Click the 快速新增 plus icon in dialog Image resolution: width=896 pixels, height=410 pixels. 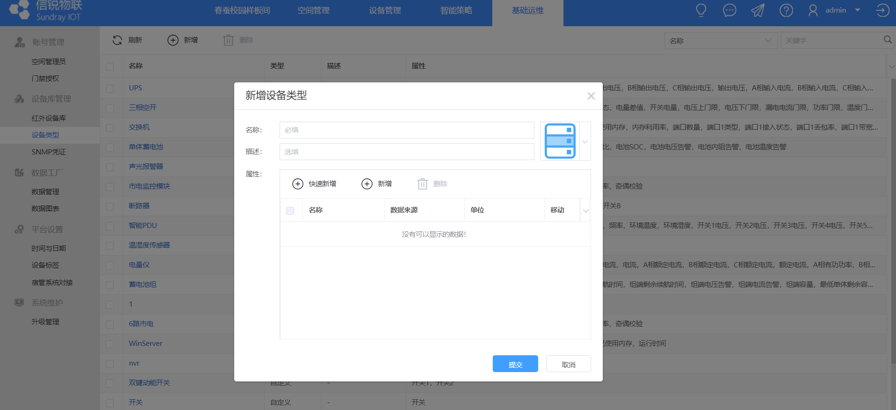click(x=298, y=184)
